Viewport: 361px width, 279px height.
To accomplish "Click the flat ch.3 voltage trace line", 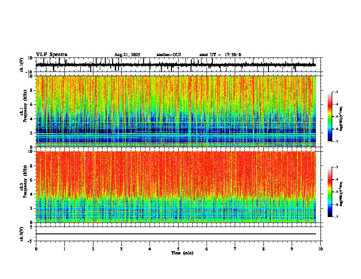I will (x=176, y=234).
